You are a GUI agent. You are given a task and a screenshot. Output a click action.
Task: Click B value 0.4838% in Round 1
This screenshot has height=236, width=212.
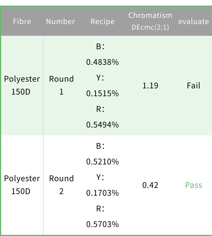tap(103, 62)
